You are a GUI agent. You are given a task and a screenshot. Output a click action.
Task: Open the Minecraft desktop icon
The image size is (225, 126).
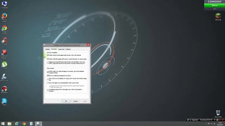pos(218,17)
